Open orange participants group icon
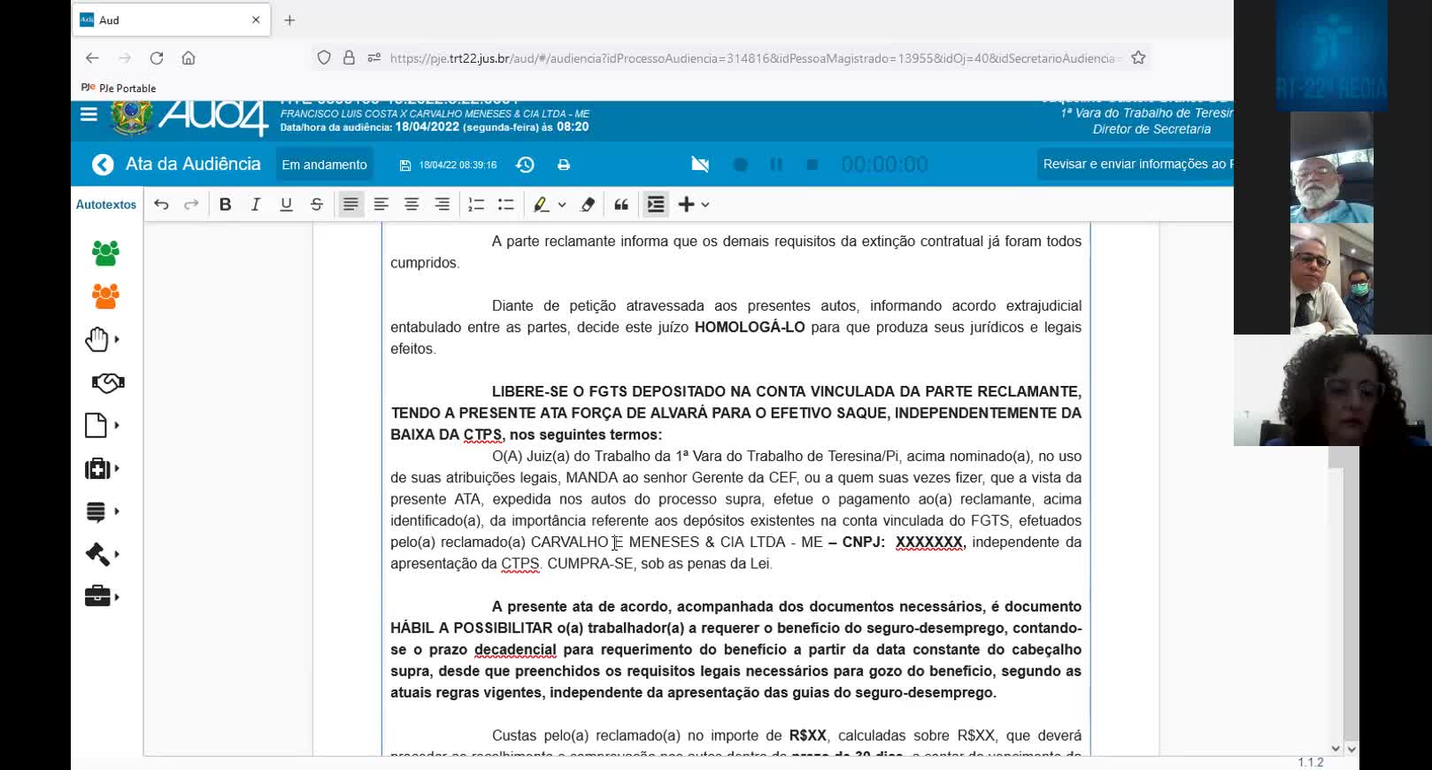 tap(105, 296)
